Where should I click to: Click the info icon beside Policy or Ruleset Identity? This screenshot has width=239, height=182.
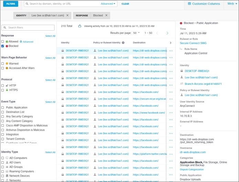pyautogui.click(x=123, y=43)
